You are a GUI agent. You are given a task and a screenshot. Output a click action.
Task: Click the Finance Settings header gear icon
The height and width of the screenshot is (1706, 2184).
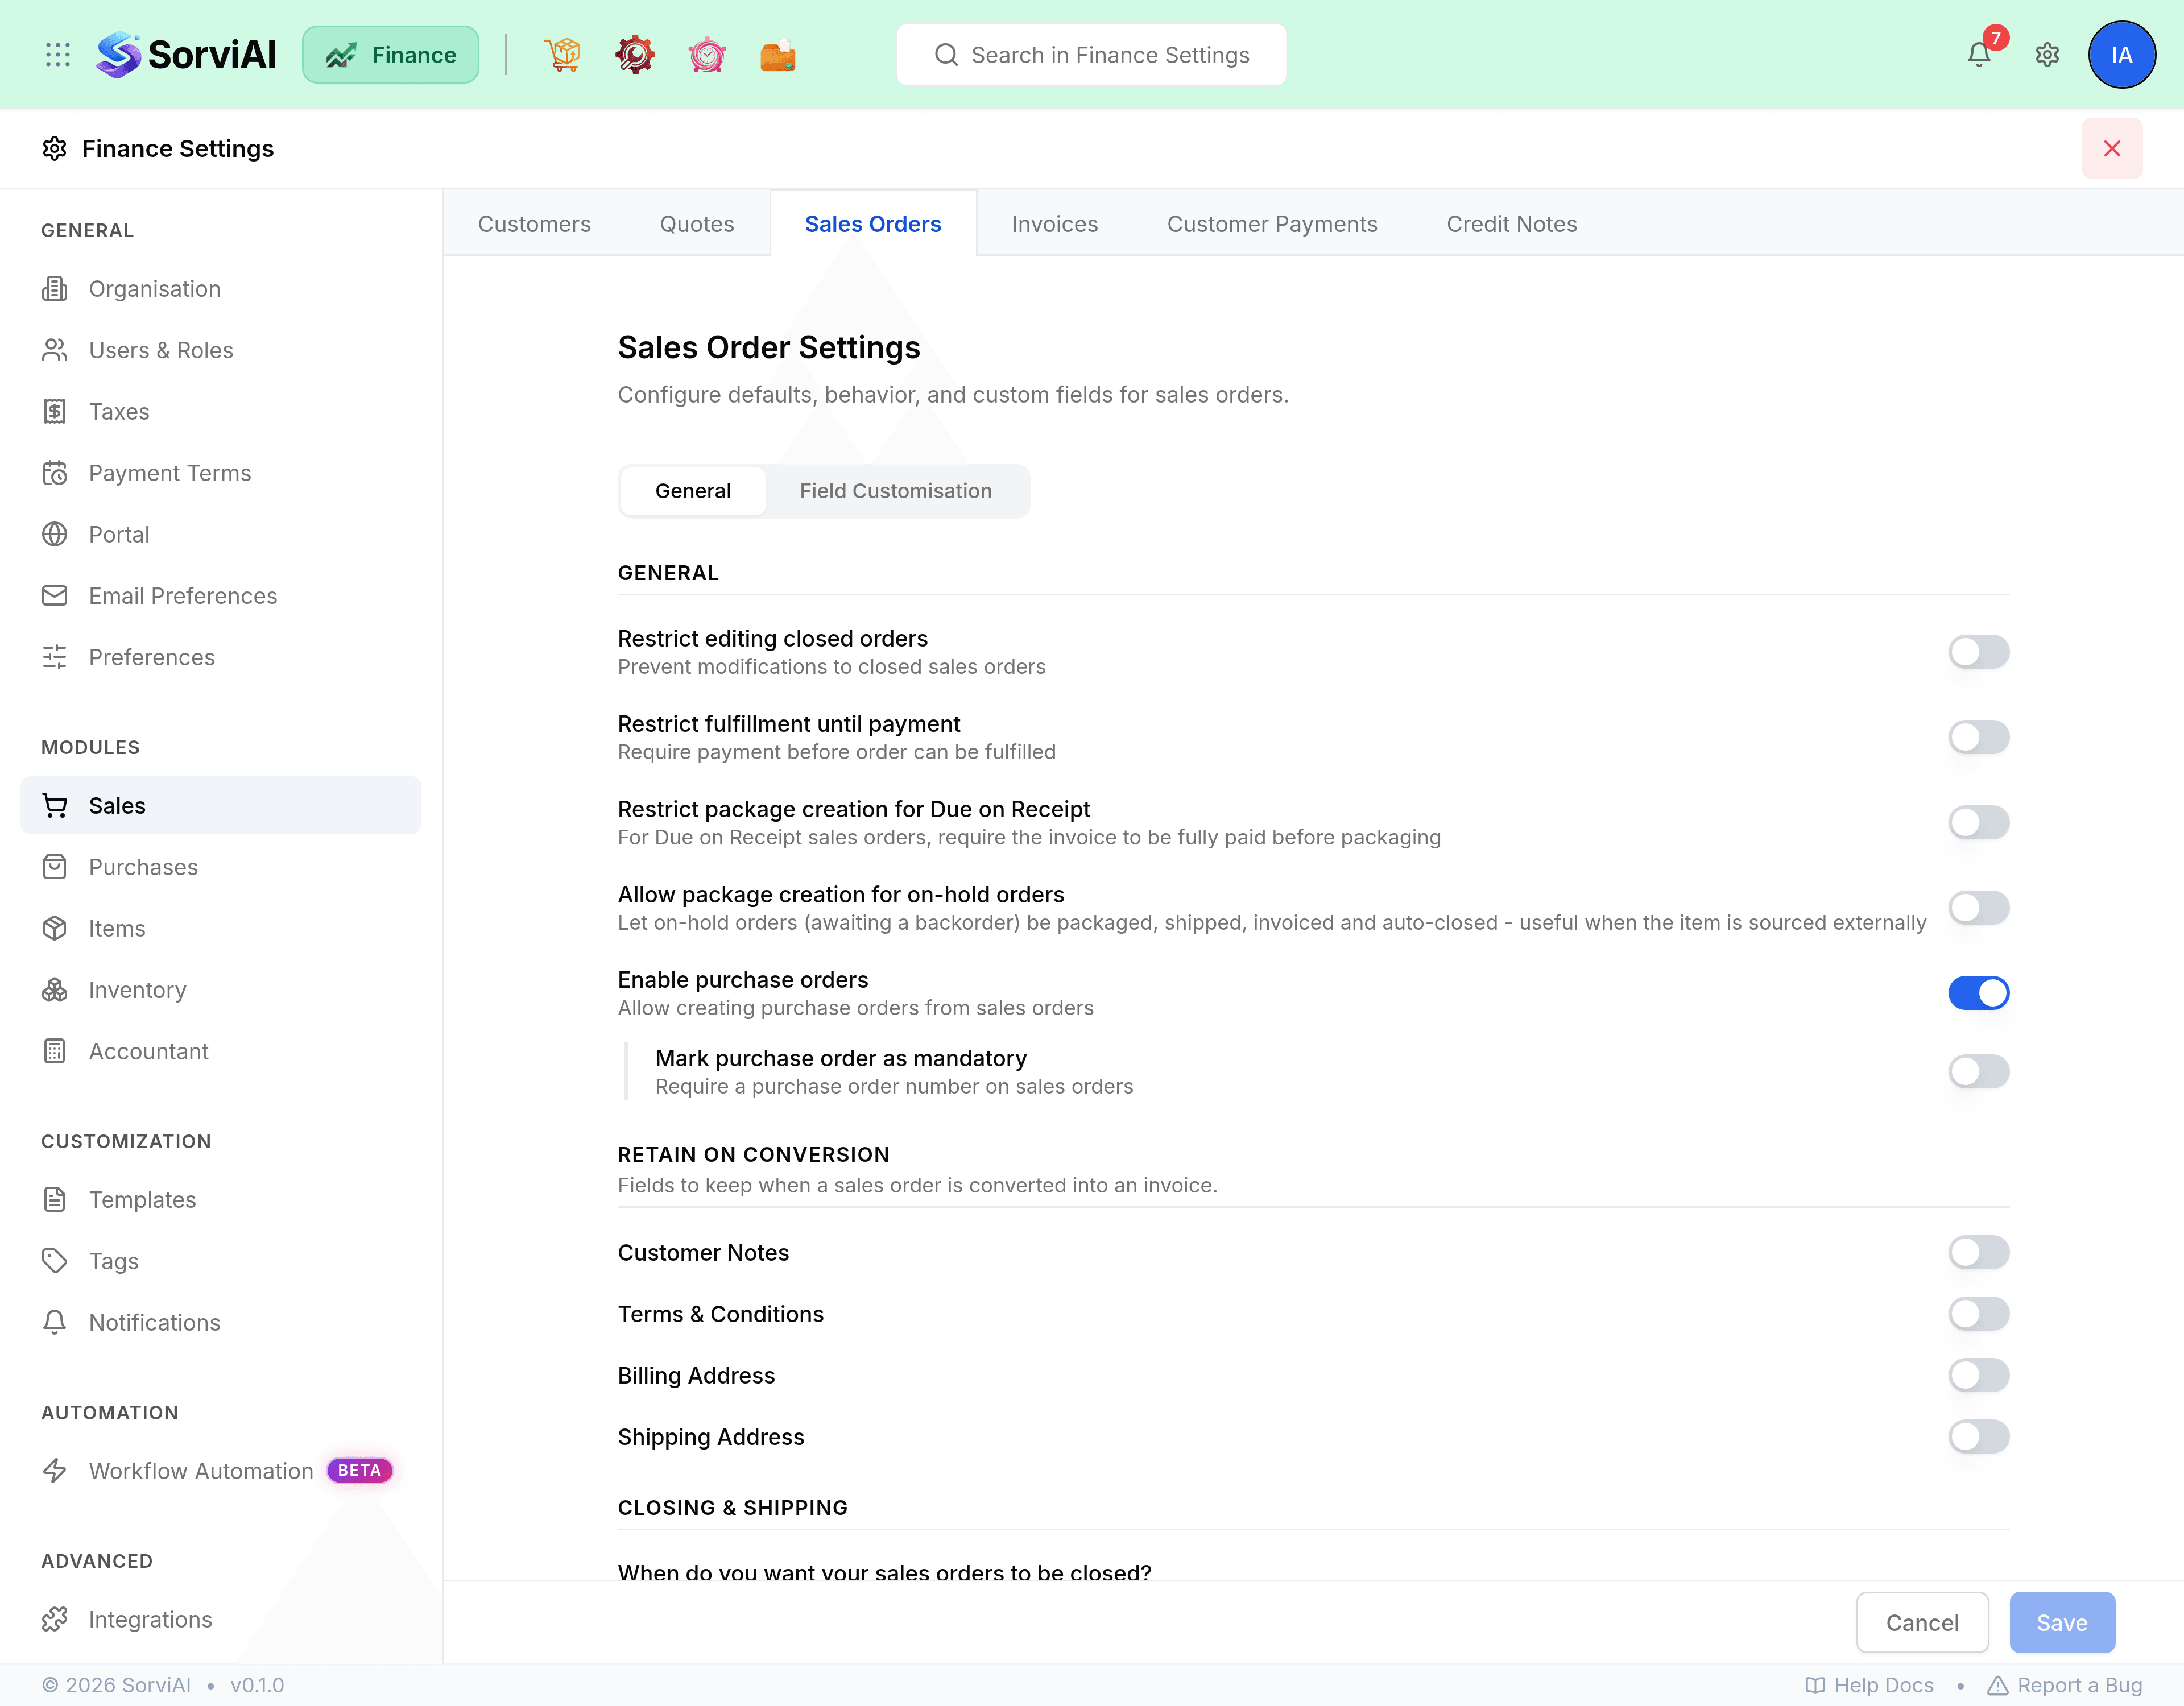pos(55,149)
